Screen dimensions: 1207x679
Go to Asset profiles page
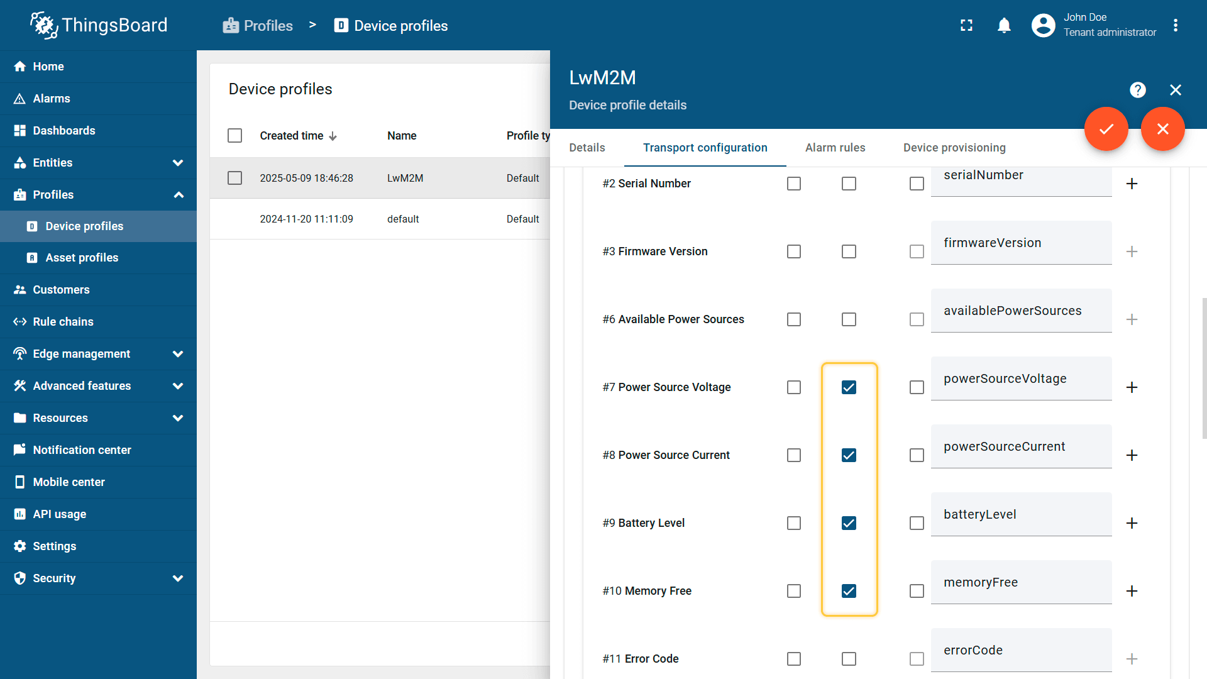(x=82, y=258)
